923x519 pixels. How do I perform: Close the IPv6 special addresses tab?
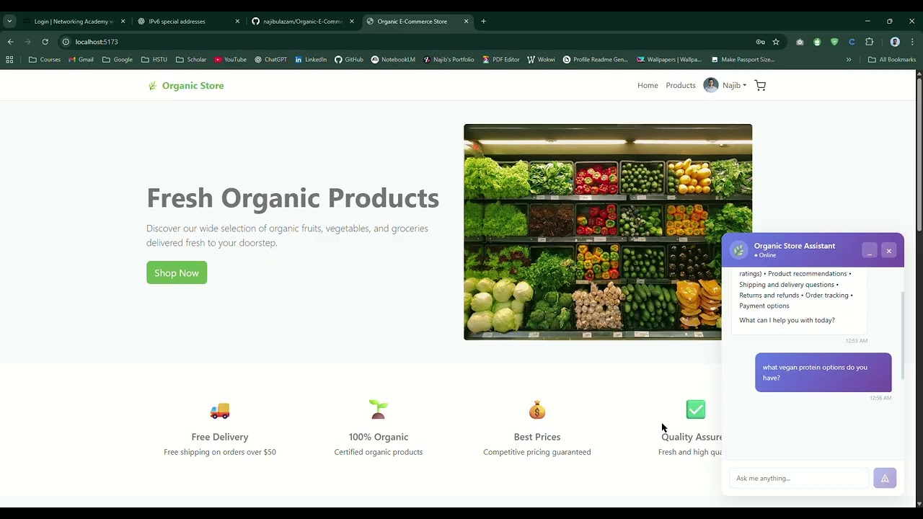[237, 21]
